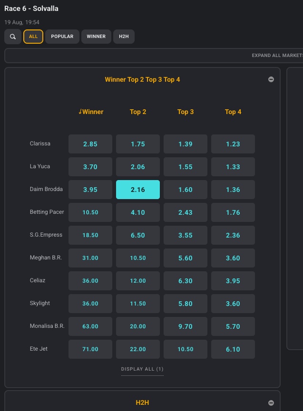
Task: Add Ete Jet Top 3 odds 10.50
Action: click(x=186, y=349)
